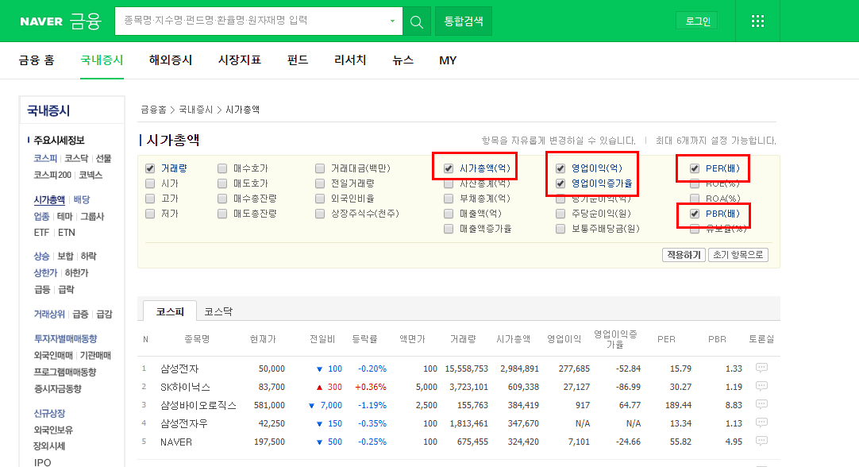Viewport: 859px width, 467px height.
Task: Open the 리서치 menu
Action: [350, 60]
